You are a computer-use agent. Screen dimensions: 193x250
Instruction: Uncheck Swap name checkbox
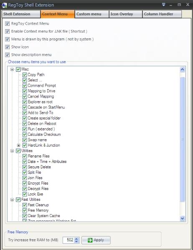pos(25,140)
